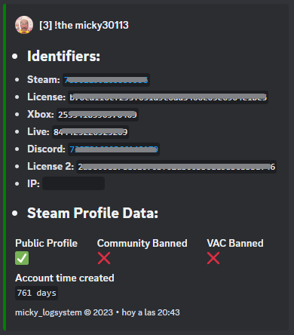Image resolution: width=294 pixels, height=335 pixels.
Task: Click the red X under Community Banned
Action: coord(104,258)
